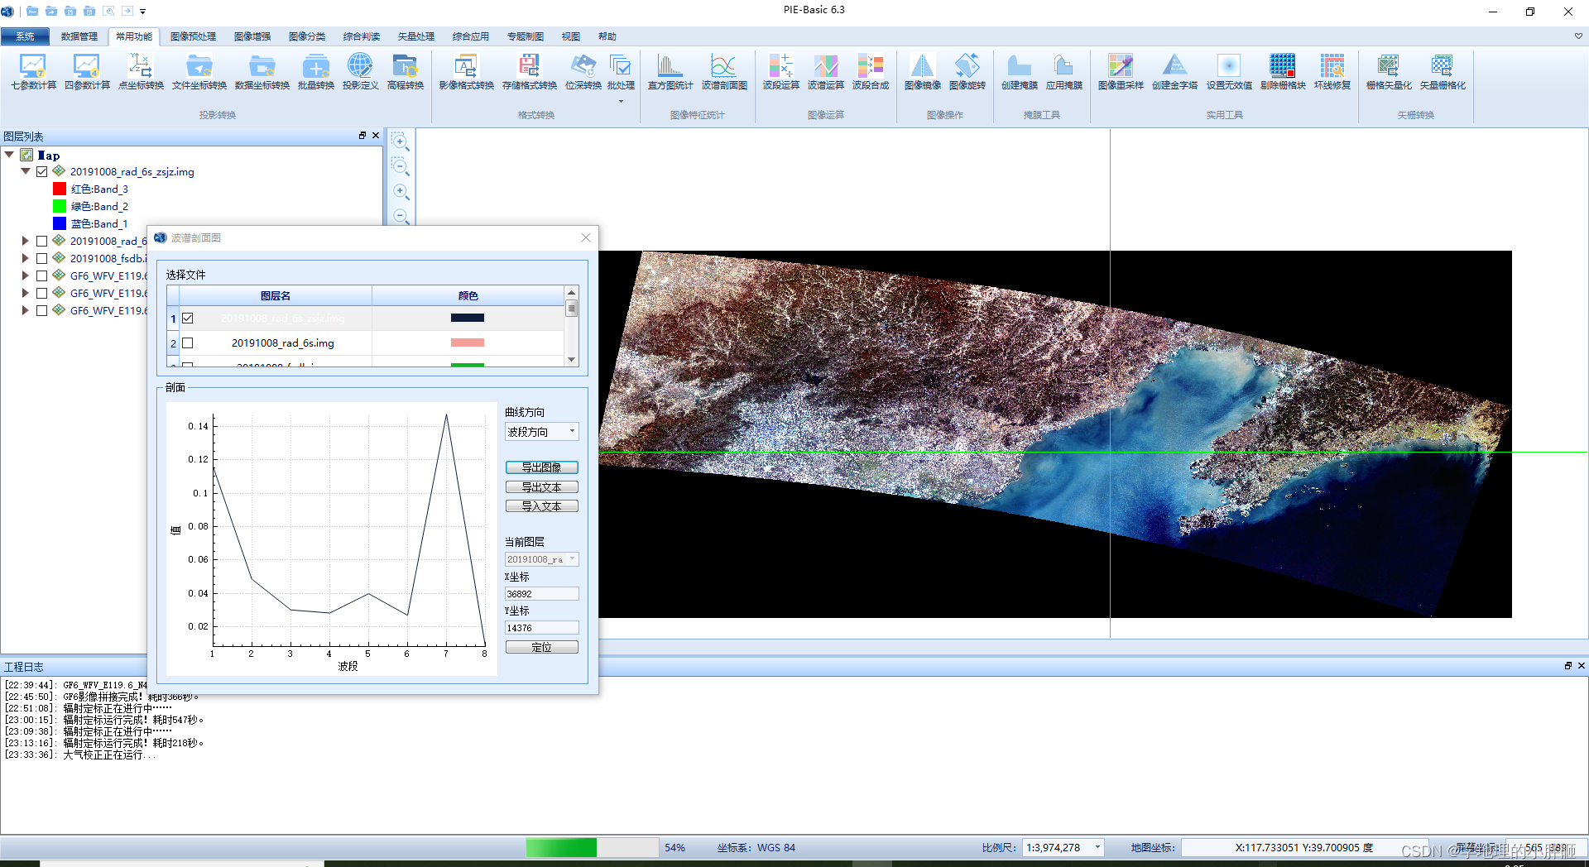Switch to the 图像分类 ribbon tab
This screenshot has width=1589, height=867.
307,36
